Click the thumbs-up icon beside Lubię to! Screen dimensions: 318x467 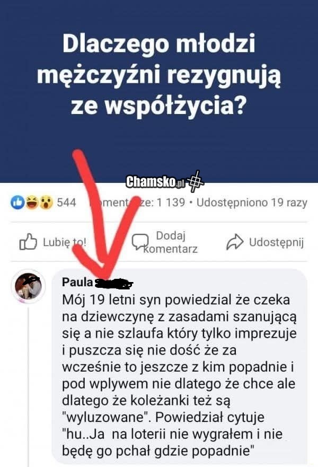coord(28,242)
